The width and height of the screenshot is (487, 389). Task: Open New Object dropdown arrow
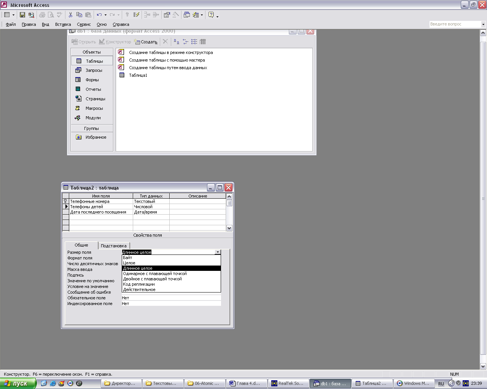pyautogui.click(x=202, y=15)
